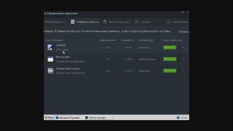Click the 41.02% value for MicroUpdate
This screenshot has height=131, width=233.
(x=128, y=59)
